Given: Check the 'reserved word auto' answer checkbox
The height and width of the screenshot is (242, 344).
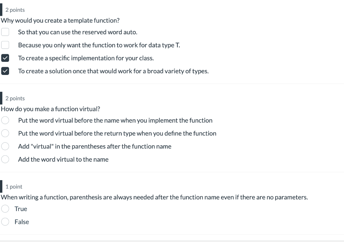Looking at the screenshot, I should pos(5,32).
